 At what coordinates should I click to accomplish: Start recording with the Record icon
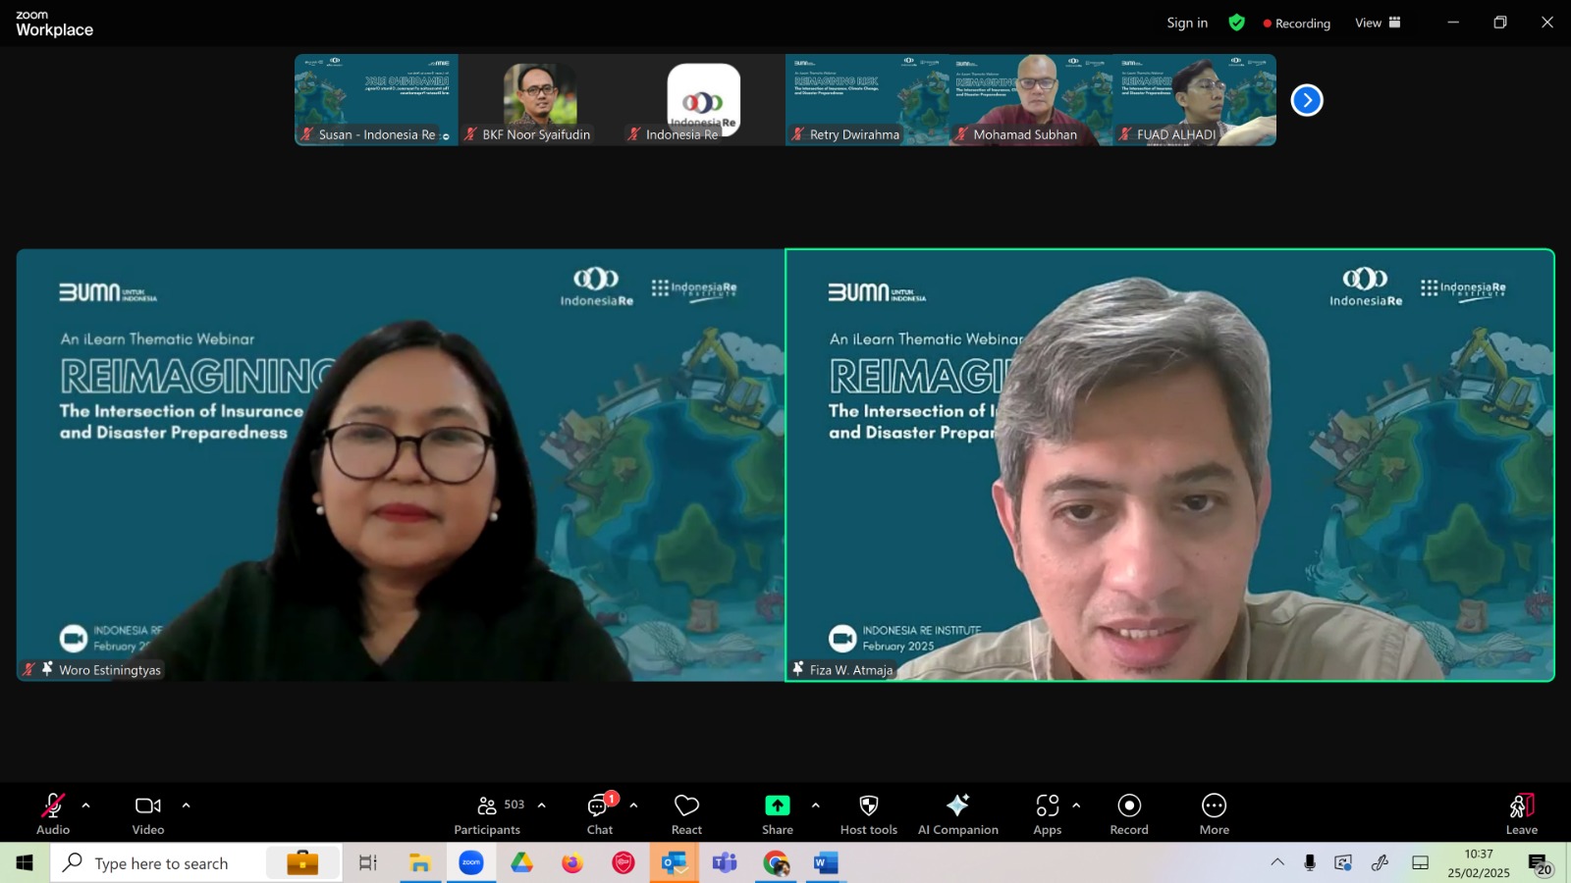pos(1129,805)
